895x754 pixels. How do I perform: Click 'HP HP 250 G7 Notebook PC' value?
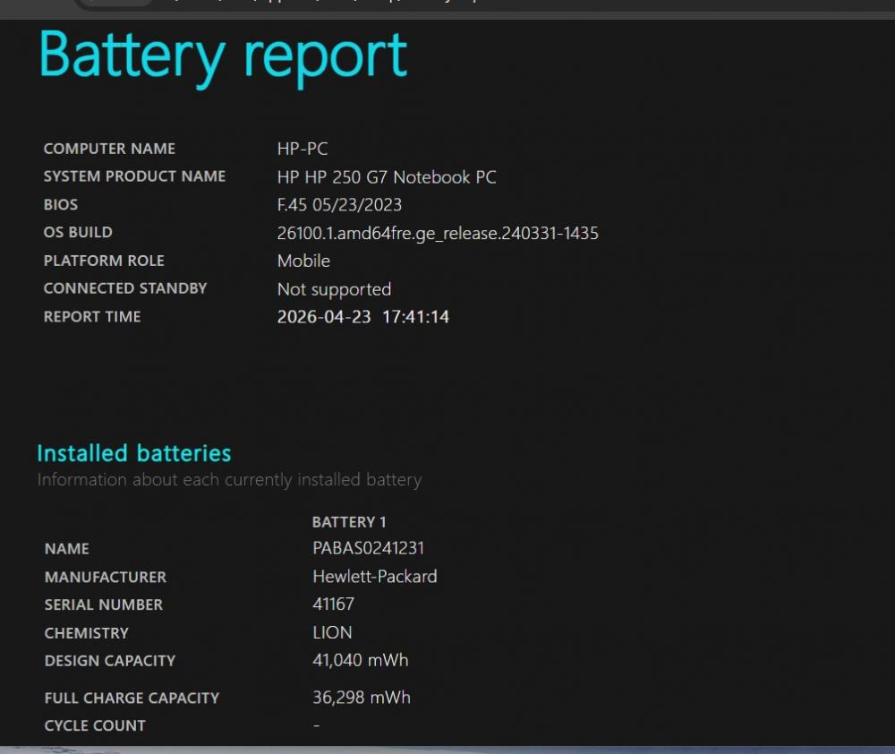click(387, 177)
